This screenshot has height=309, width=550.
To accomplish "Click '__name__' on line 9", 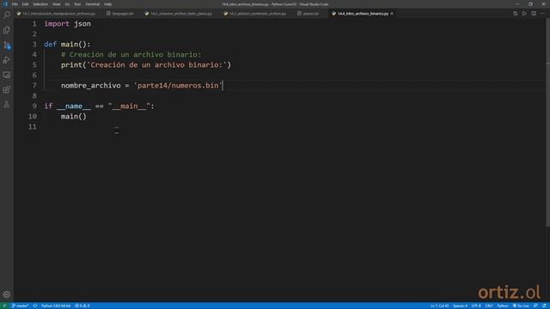I will [x=74, y=106].
